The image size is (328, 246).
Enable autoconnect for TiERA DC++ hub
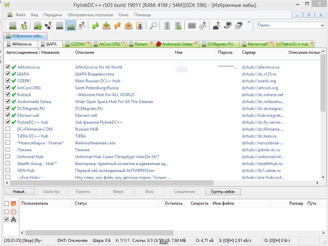pos(8,136)
